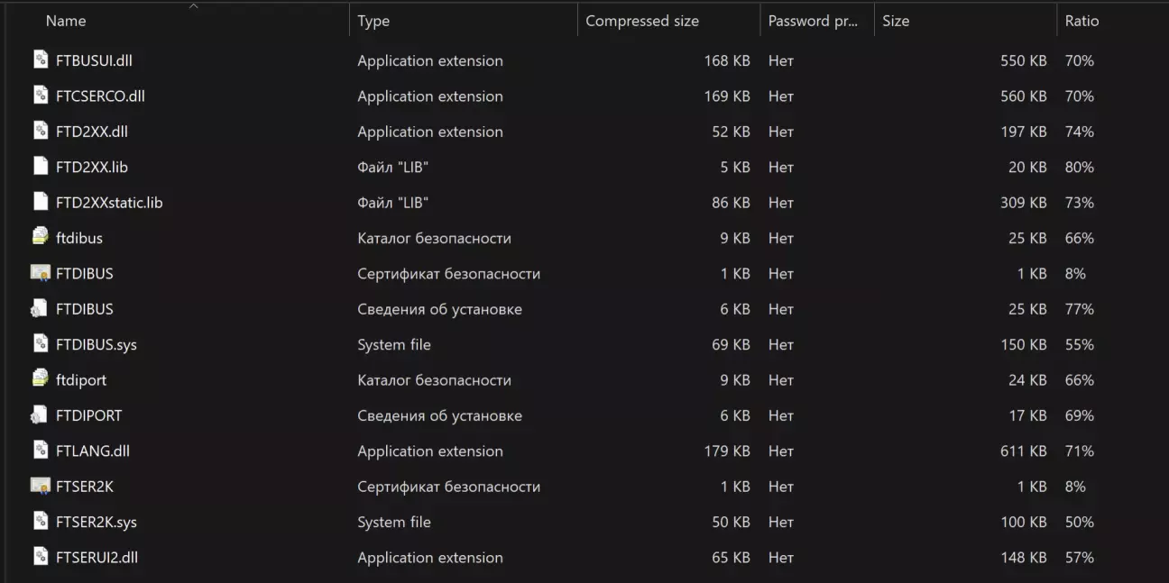Click the FTDIBUS.sys system file icon
The height and width of the screenshot is (583, 1169).
coord(40,344)
